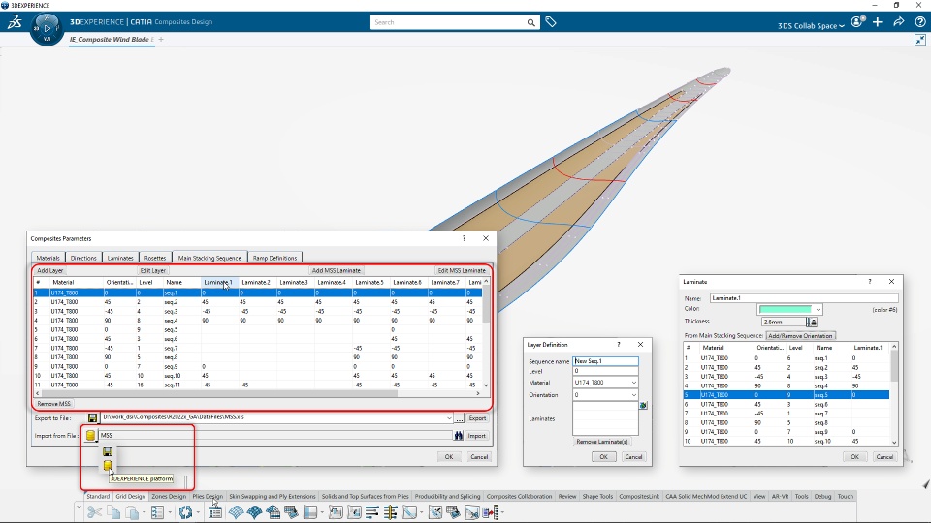Click the horizontal lines stacking icon in toolbar

coord(372,511)
